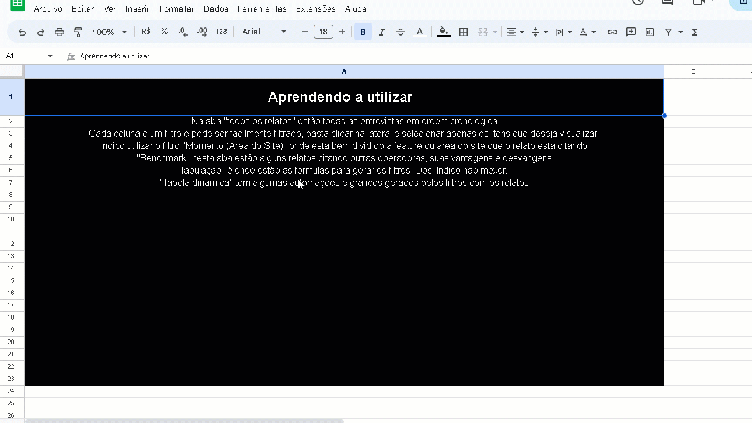Viewport: 752px width, 423px height.
Task: Open comments history icon at top
Action: click(667, 2)
